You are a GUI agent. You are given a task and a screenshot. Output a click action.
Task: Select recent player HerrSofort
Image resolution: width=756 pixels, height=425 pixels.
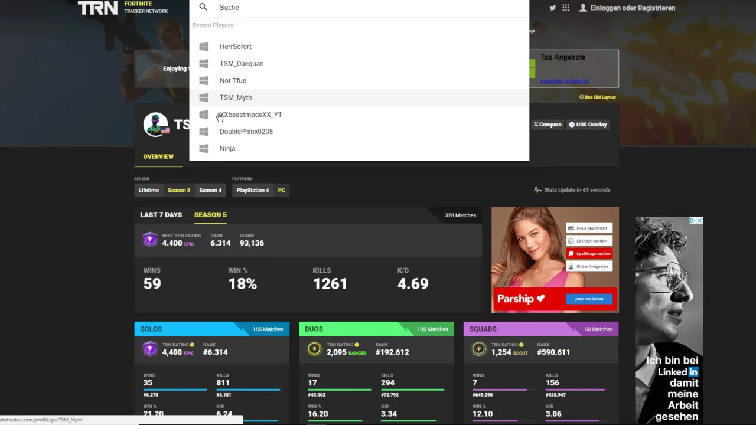click(359, 47)
